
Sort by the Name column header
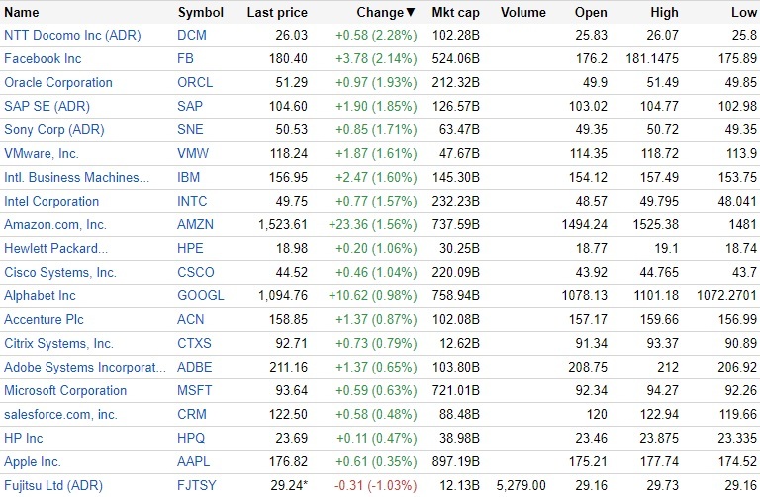click(x=22, y=13)
